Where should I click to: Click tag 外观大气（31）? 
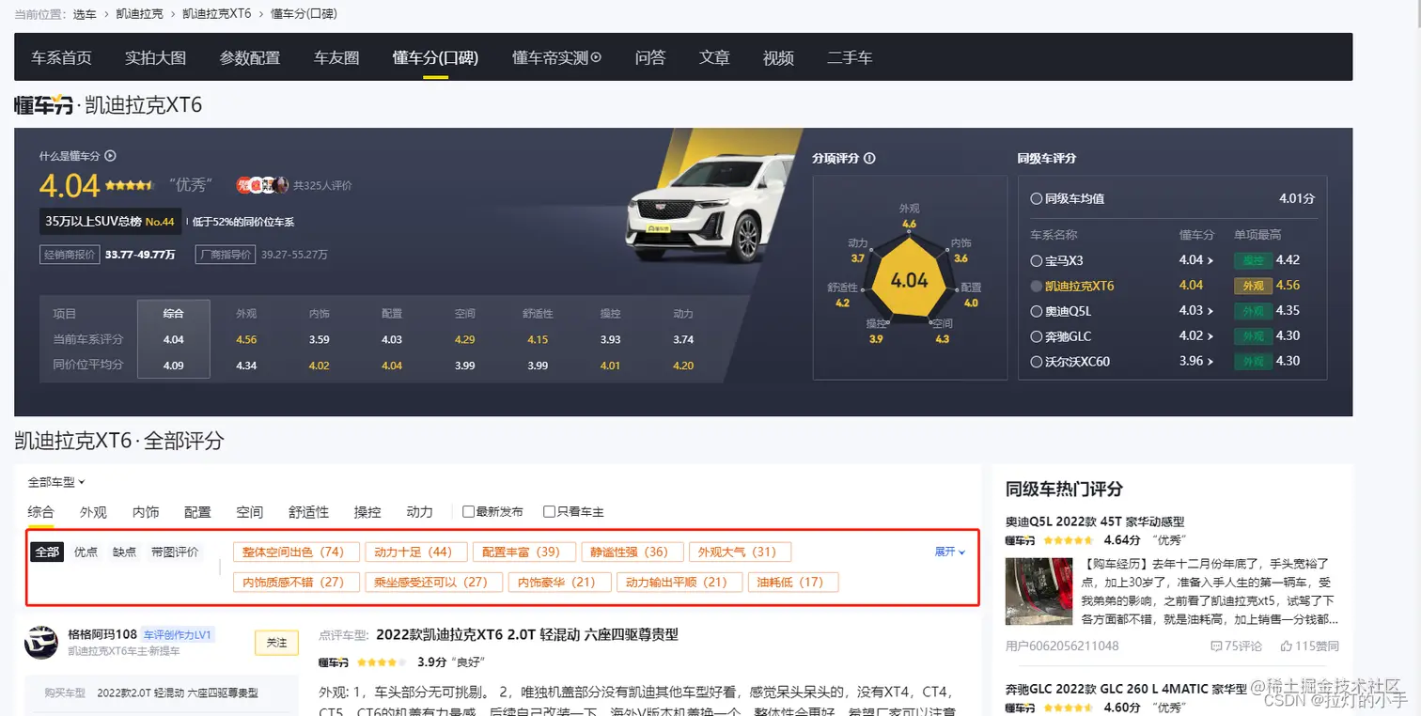(x=739, y=552)
